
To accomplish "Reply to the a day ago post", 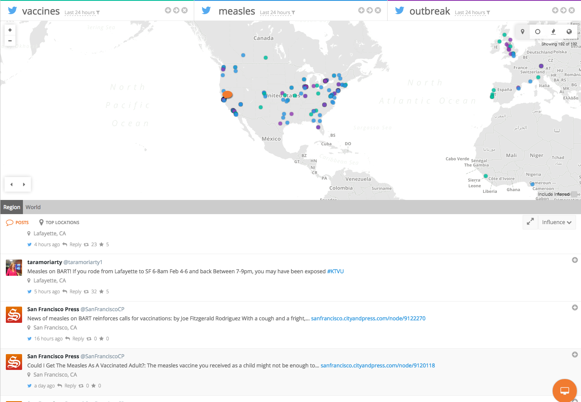I will coord(67,386).
